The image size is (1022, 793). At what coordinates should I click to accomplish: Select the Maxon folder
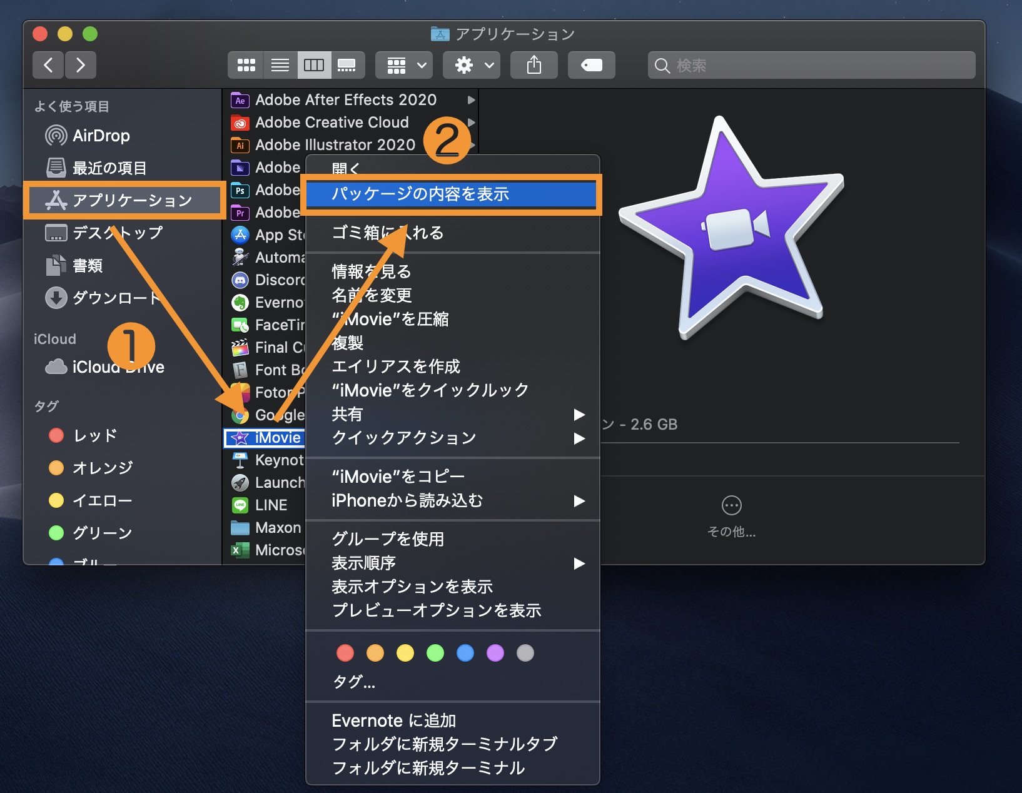click(x=266, y=528)
